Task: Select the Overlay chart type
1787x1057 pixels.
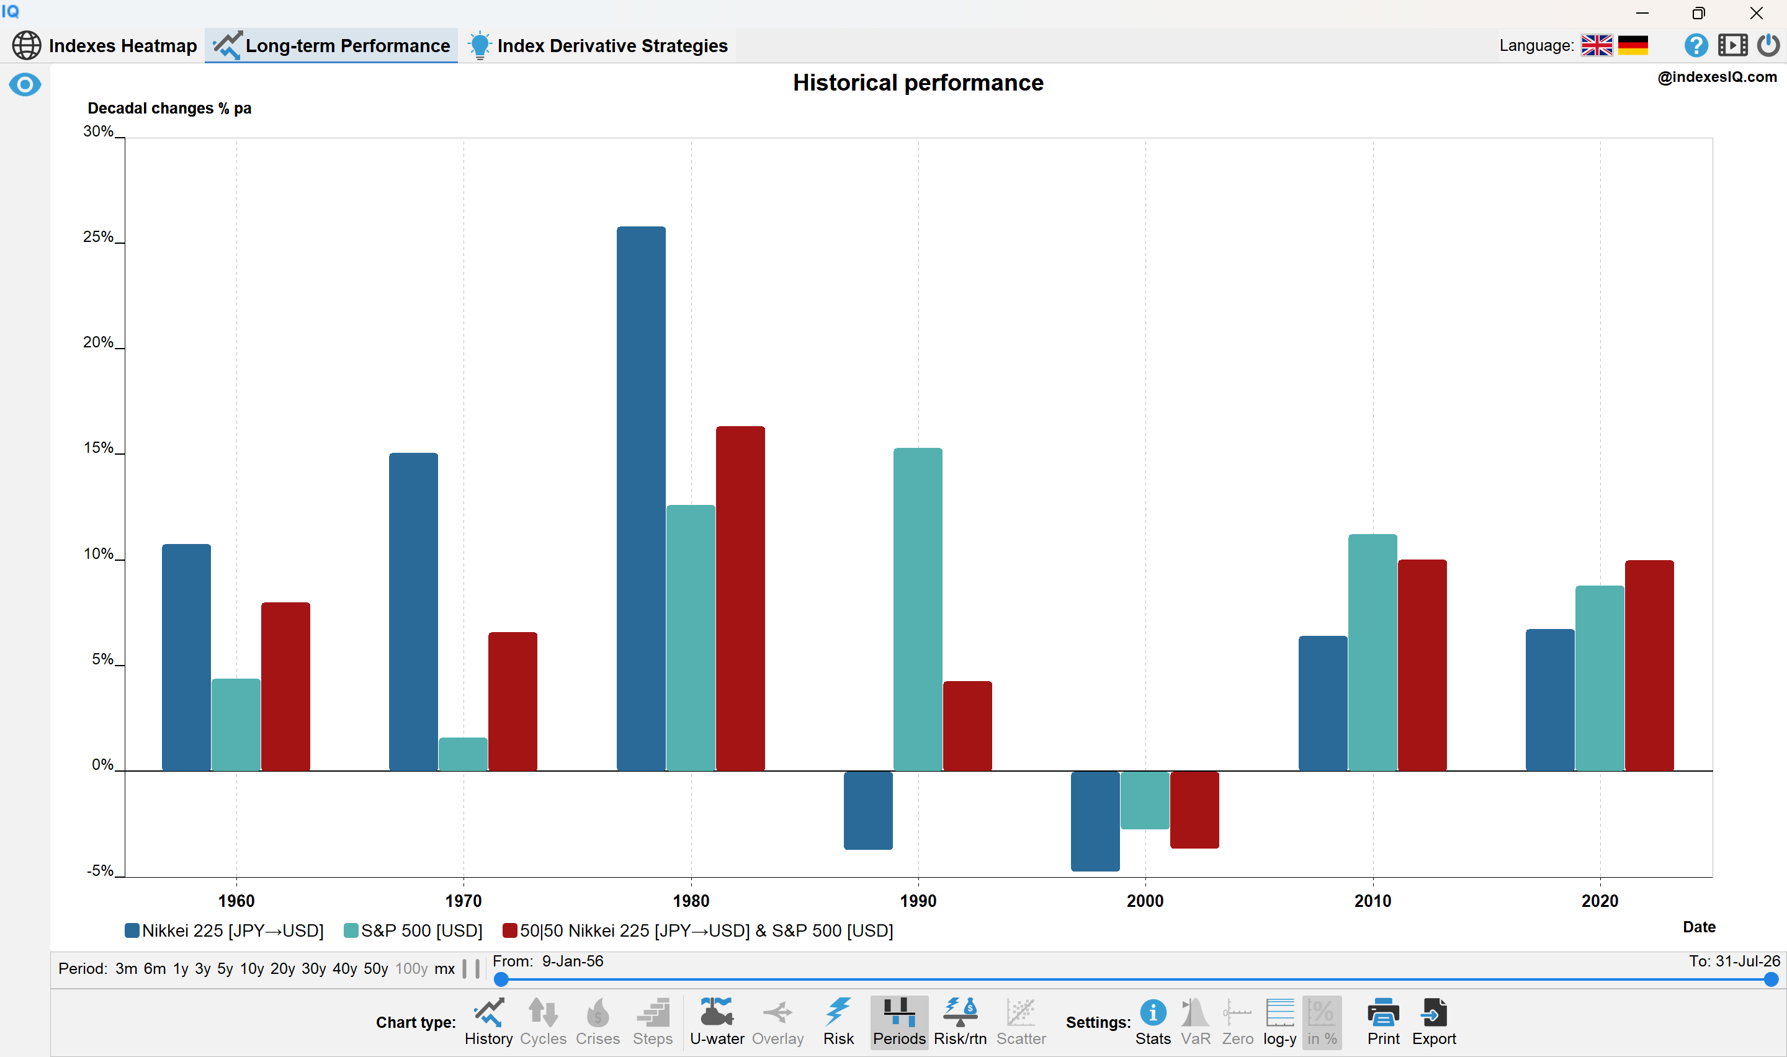Action: (x=777, y=1022)
